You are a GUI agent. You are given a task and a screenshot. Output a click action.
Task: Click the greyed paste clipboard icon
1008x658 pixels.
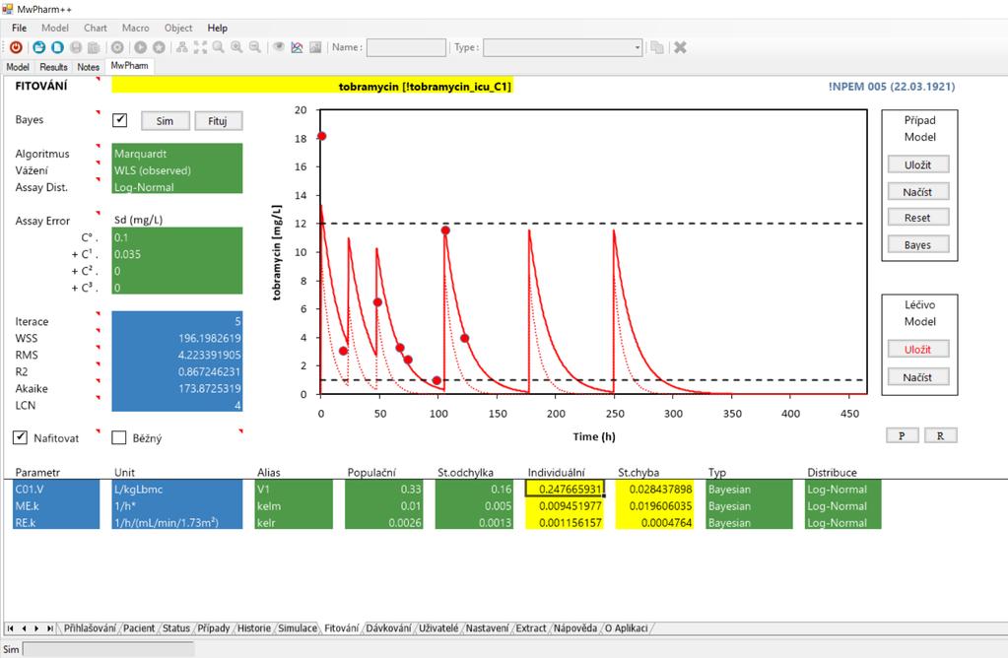coord(94,47)
